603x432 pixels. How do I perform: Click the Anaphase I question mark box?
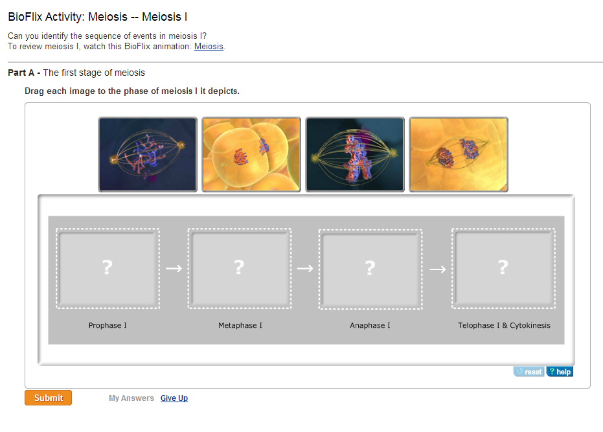click(x=370, y=268)
